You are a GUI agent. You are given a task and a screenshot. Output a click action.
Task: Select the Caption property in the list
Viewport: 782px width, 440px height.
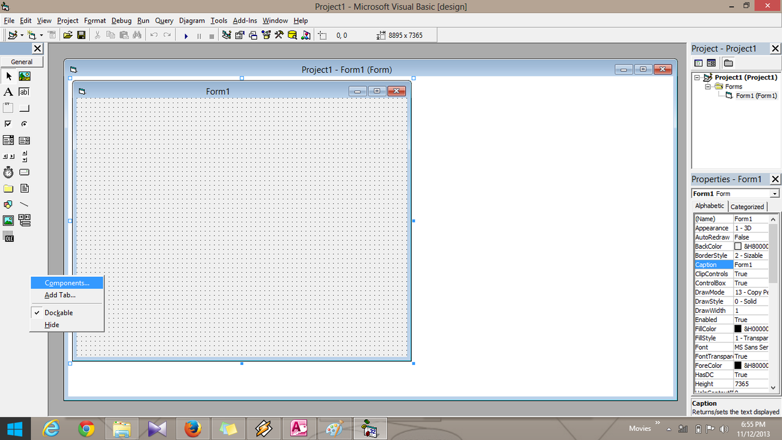pos(714,265)
